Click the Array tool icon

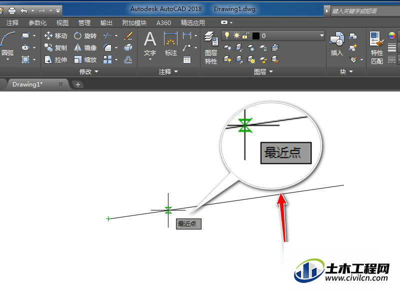[x=107, y=59]
